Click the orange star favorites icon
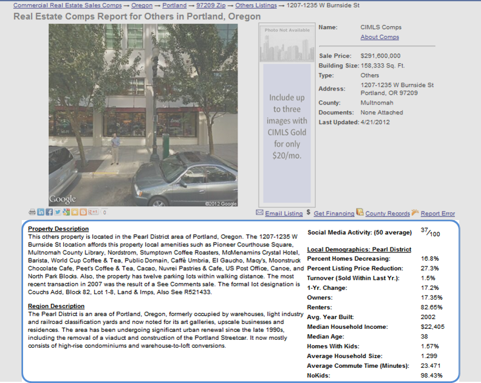The image size is (481, 383). pyautogui.click(x=75, y=212)
